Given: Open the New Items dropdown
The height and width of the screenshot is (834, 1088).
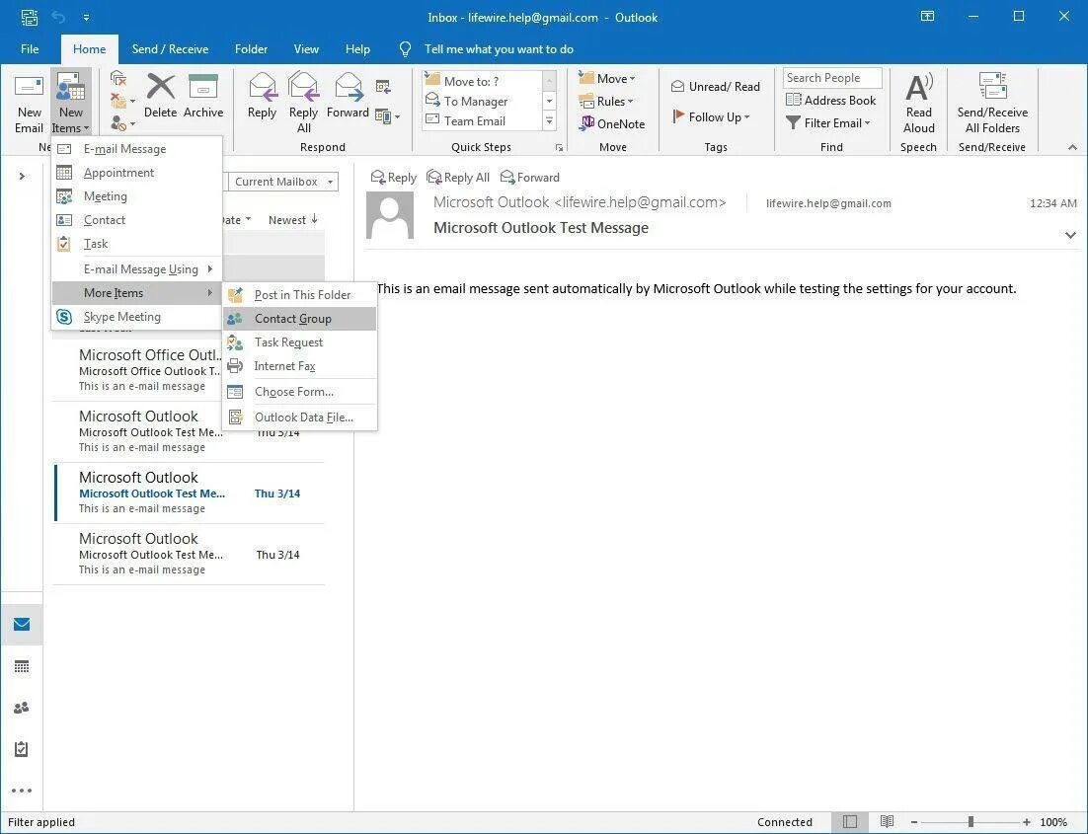Looking at the screenshot, I should click(x=70, y=104).
